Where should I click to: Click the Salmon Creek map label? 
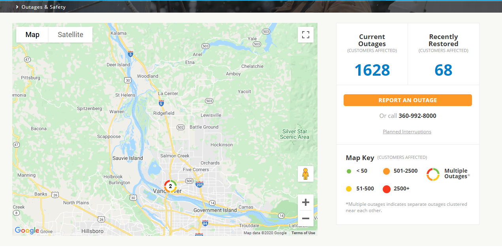(175, 156)
